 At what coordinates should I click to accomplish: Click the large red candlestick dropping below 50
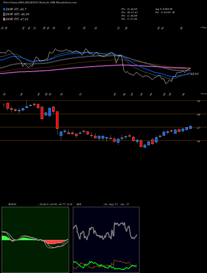(x=57, y=120)
